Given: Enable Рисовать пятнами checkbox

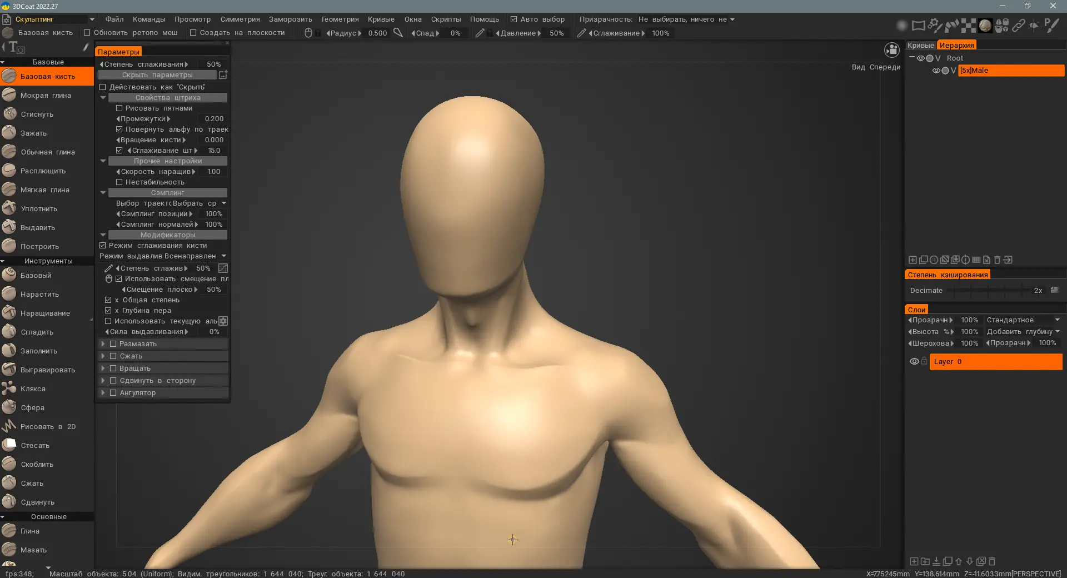Looking at the screenshot, I should pyautogui.click(x=119, y=108).
